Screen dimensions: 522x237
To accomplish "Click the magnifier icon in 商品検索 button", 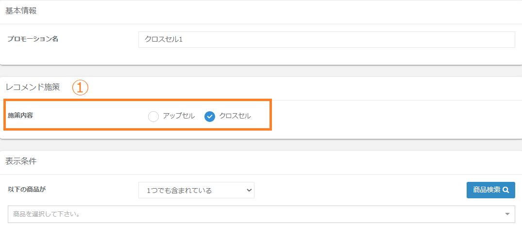I will point(505,190).
